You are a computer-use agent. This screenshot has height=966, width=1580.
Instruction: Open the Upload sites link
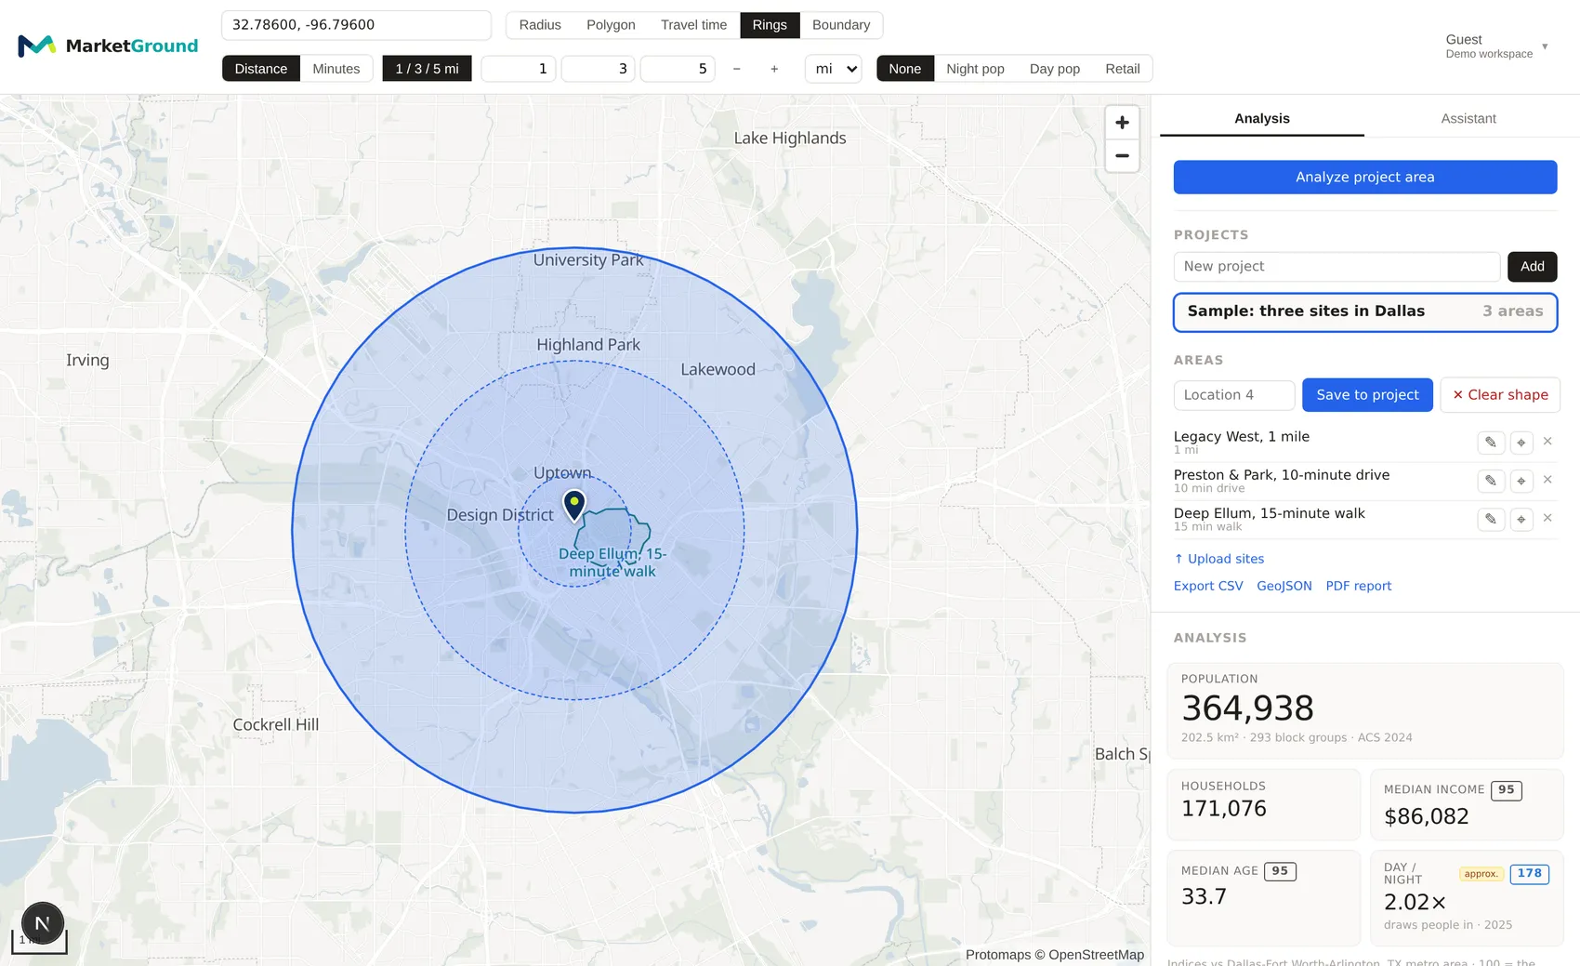tap(1219, 559)
